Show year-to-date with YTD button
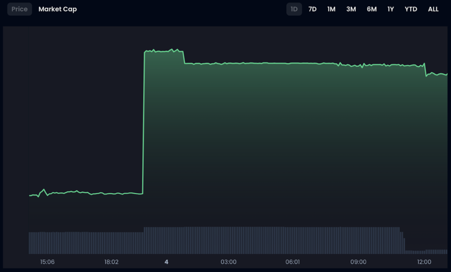 411,9
